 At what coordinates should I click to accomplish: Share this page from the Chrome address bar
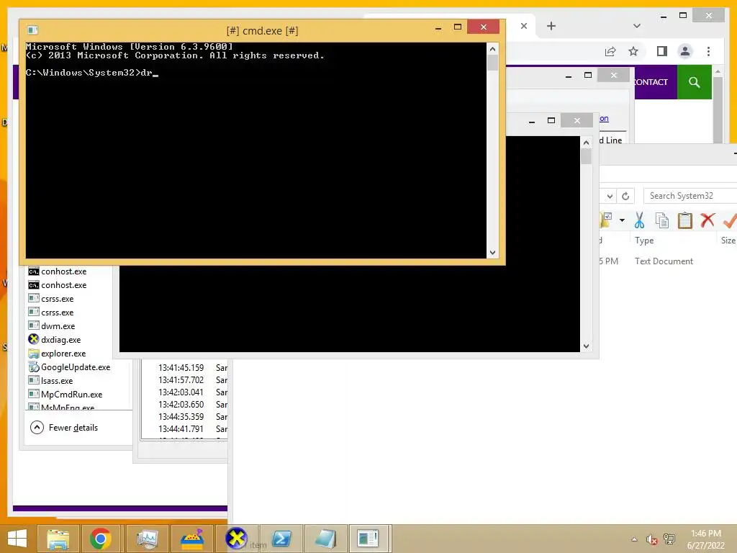click(x=610, y=51)
